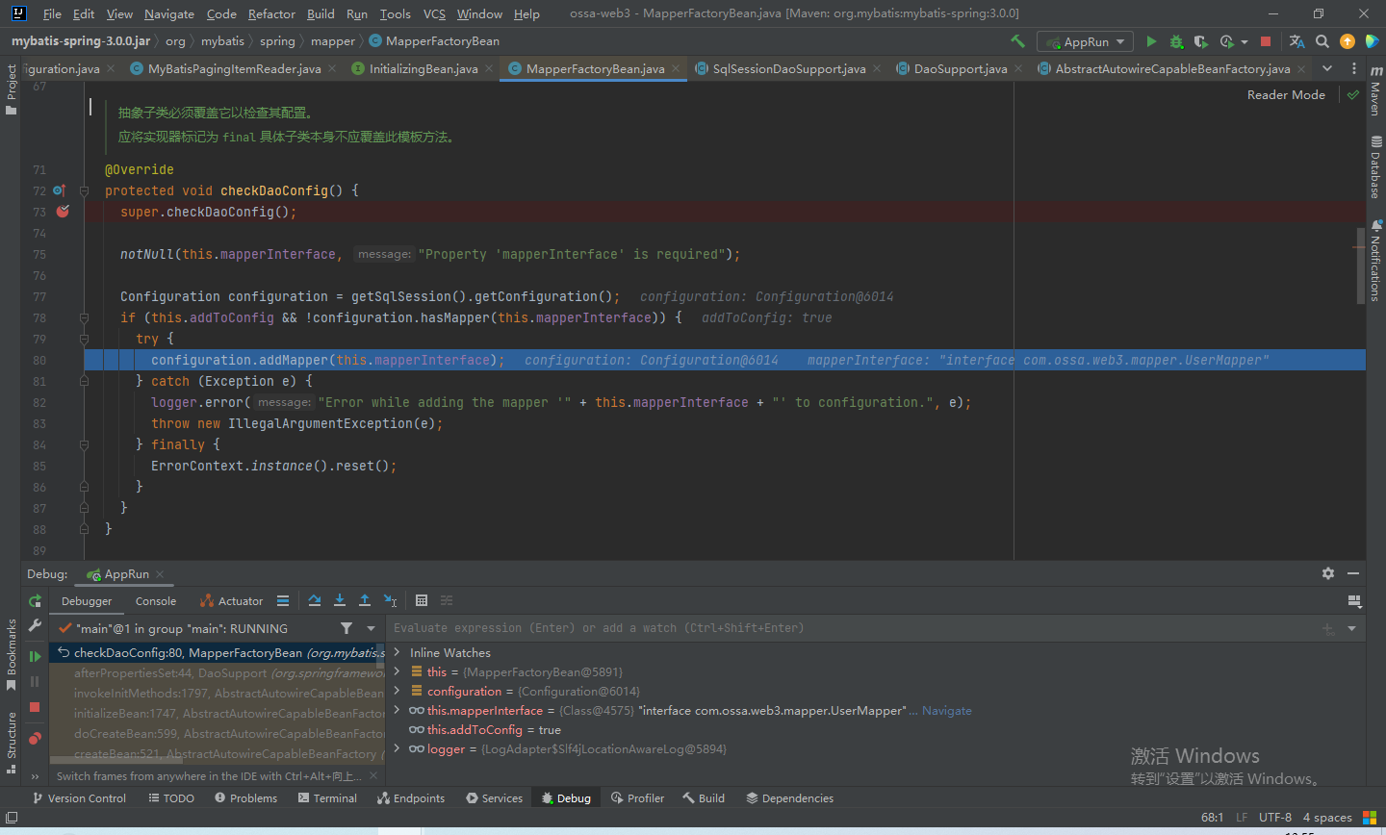This screenshot has width=1386, height=835.
Task: Select afterPropertiesSet:44 DaoSupport frame
Action: point(217,673)
